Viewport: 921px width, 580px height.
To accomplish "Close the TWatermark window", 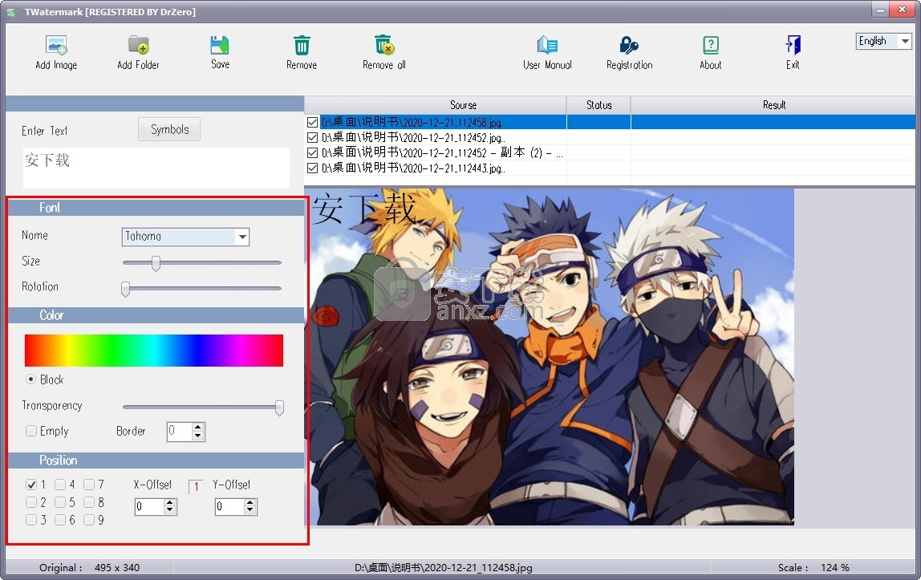I will (903, 10).
